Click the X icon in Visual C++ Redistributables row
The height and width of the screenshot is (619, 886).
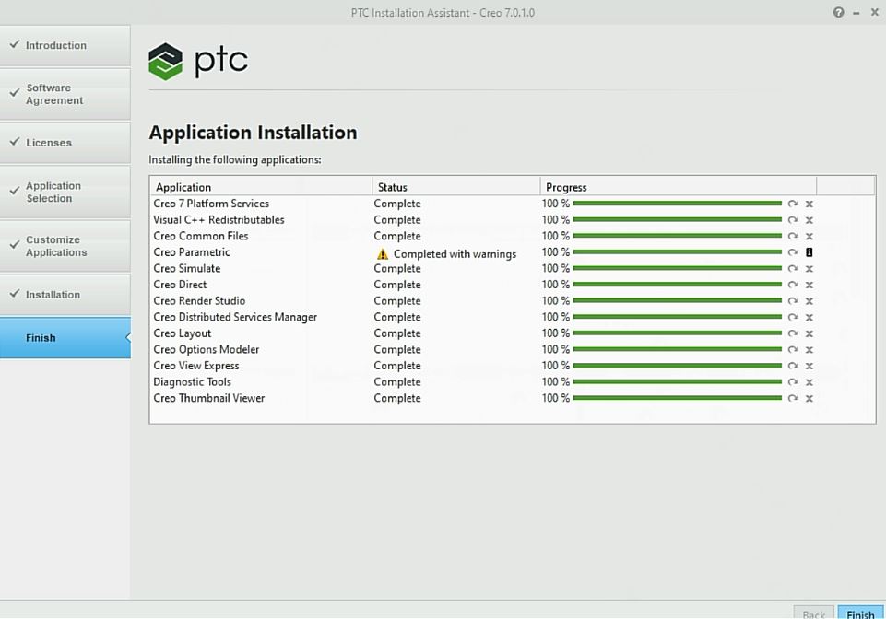tap(809, 220)
